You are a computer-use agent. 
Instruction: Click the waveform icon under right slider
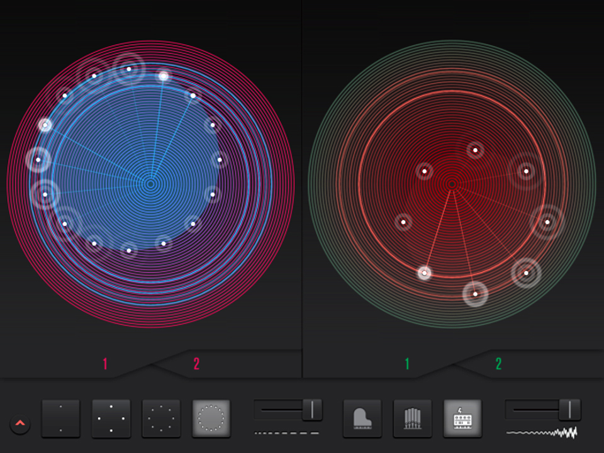pyautogui.click(x=542, y=433)
